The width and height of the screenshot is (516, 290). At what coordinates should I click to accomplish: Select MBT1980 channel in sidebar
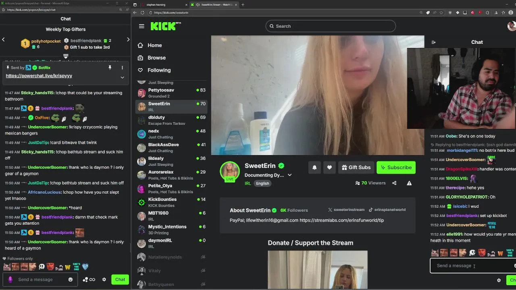pyautogui.click(x=171, y=216)
